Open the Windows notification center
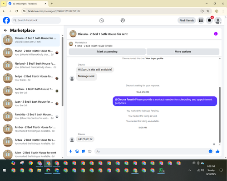 tap(221, 170)
